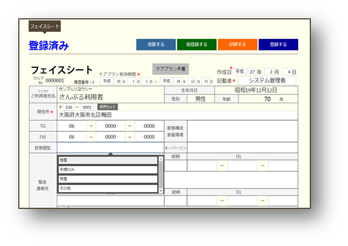This screenshot has width=348, height=246.
Task: Click the TEL area code field 06
Action: (x=72, y=126)
